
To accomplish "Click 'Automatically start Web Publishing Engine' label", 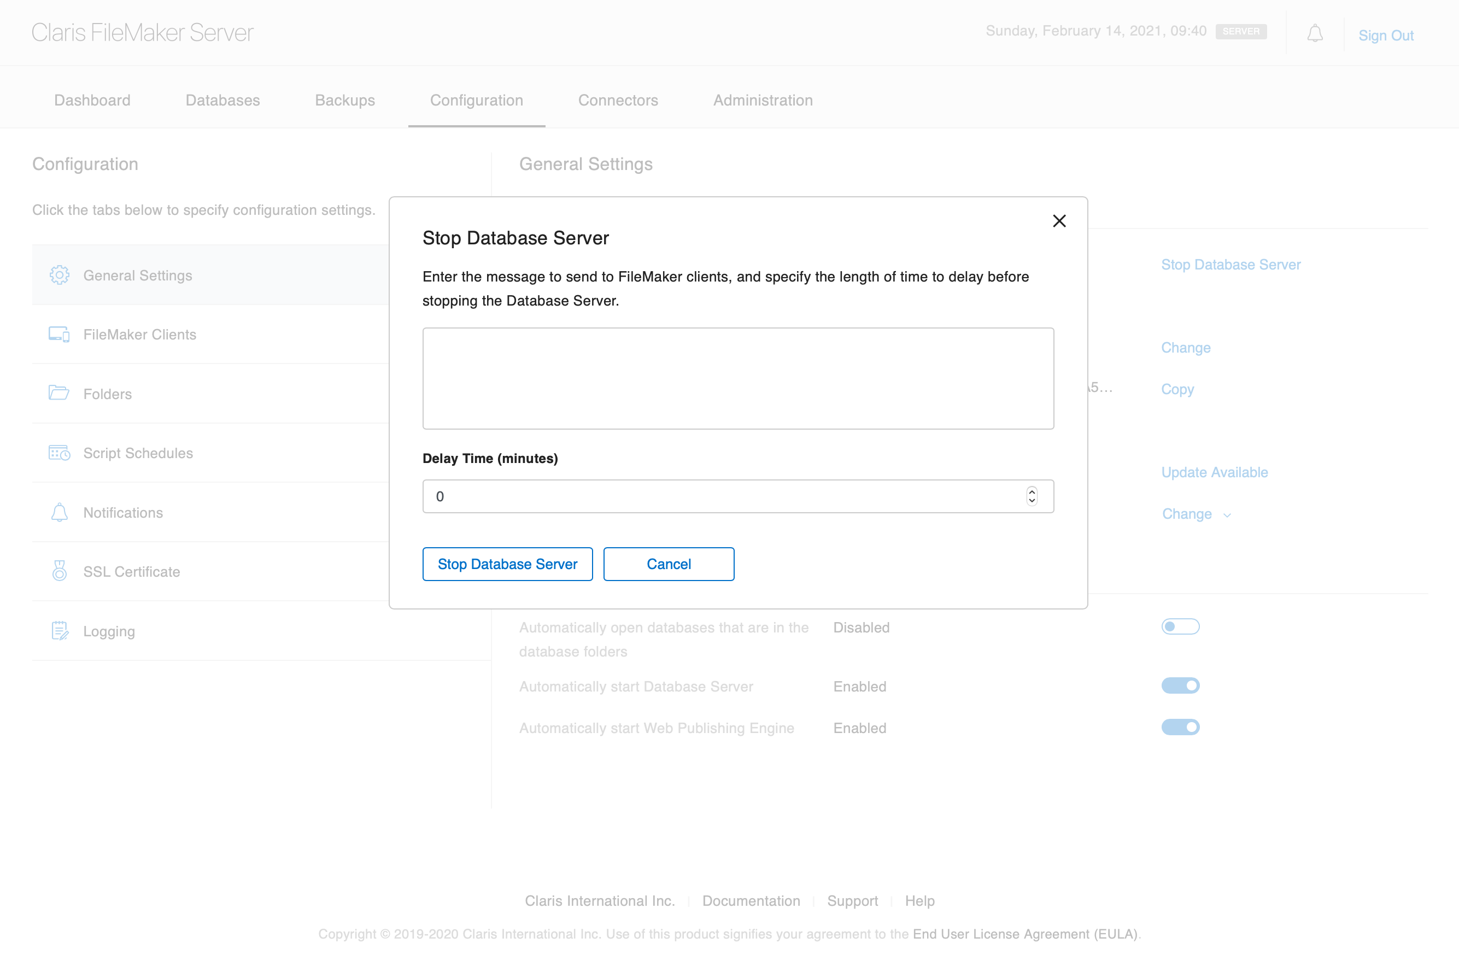I will click(x=656, y=728).
